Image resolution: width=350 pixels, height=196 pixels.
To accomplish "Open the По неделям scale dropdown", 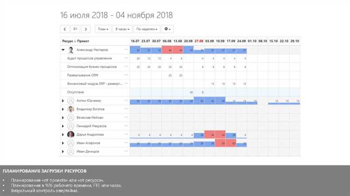I will [147, 29].
